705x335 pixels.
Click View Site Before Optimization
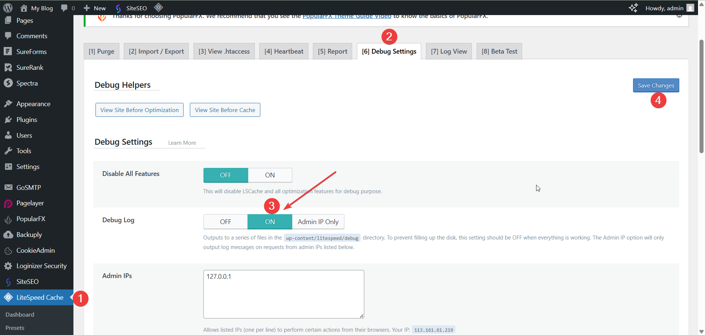click(x=140, y=110)
